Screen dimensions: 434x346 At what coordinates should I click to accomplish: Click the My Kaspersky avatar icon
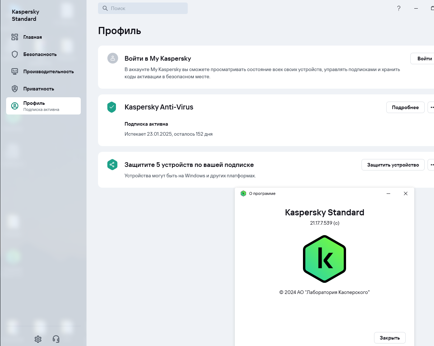coord(113,59)
